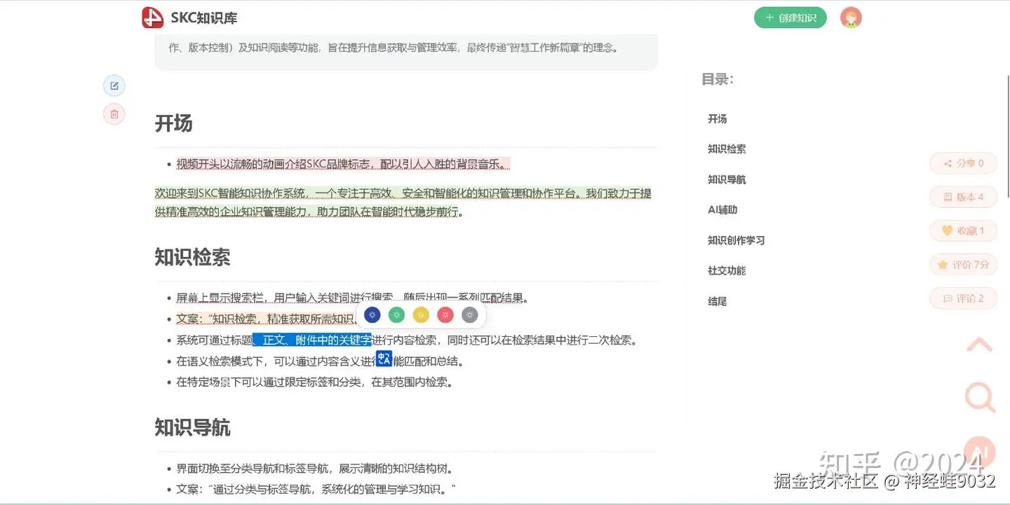
Task: Jump to 知识检索 in table of contents
Action: point(727,149)
